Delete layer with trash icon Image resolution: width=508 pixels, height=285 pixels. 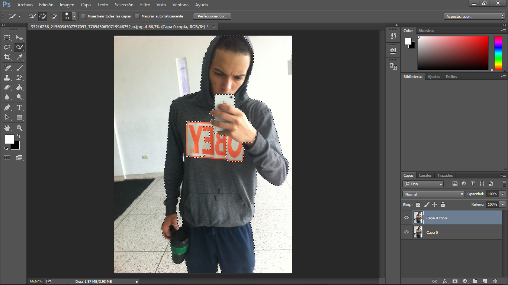point(495,281)
